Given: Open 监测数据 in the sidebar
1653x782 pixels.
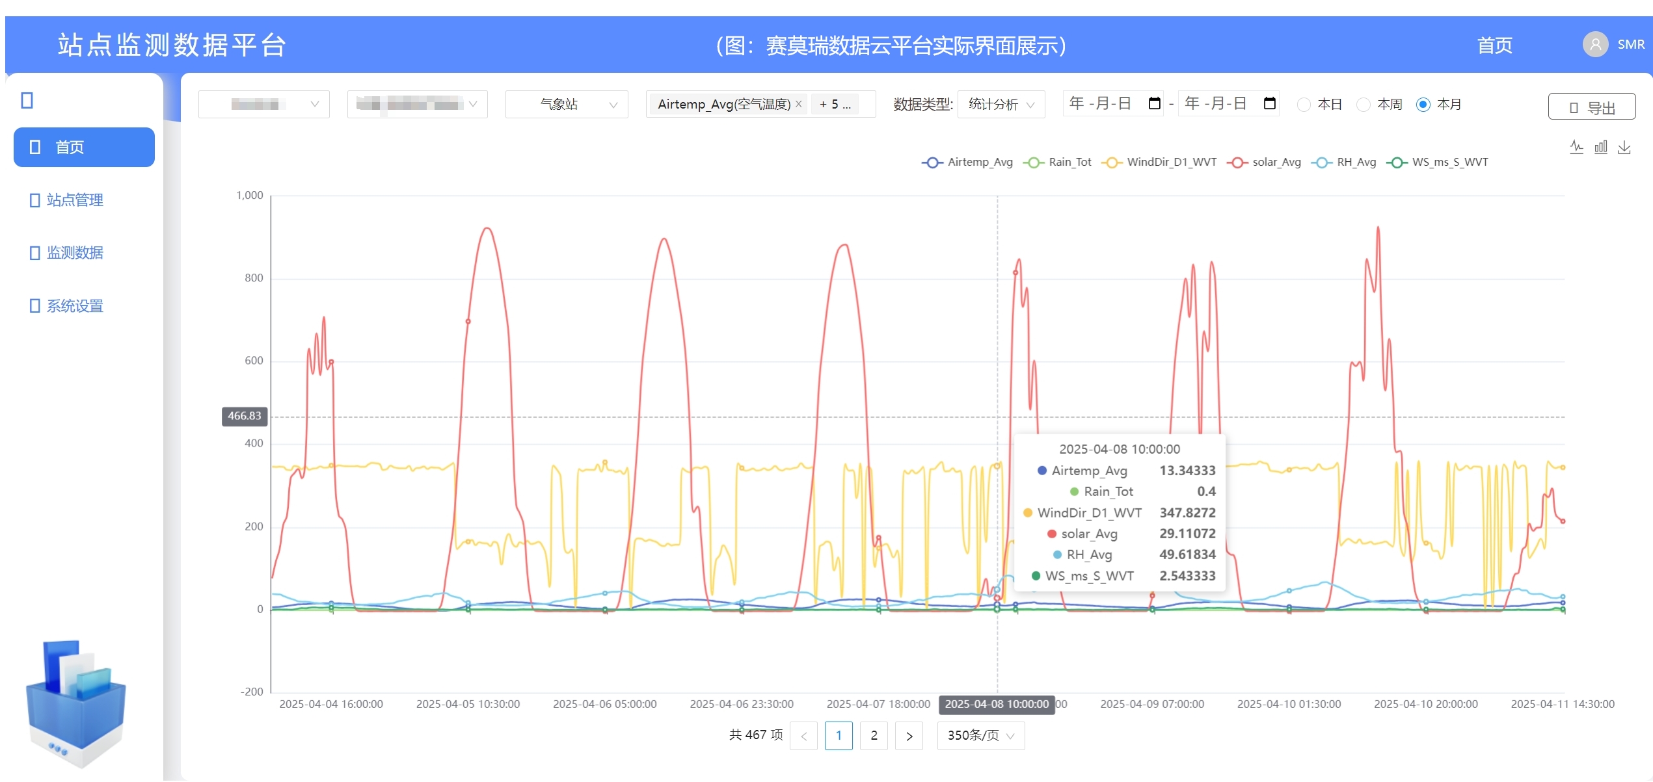Looking at the screenshot, I should coord(75,253).
